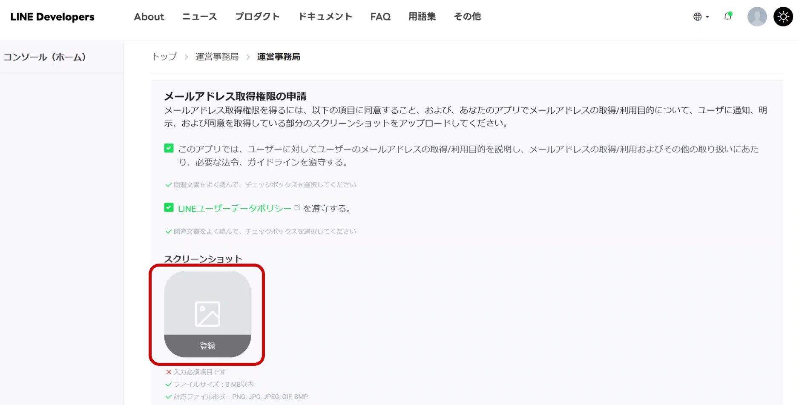
Task: Click the image placeholder icon in screenshot box
Action: (207, 314)
